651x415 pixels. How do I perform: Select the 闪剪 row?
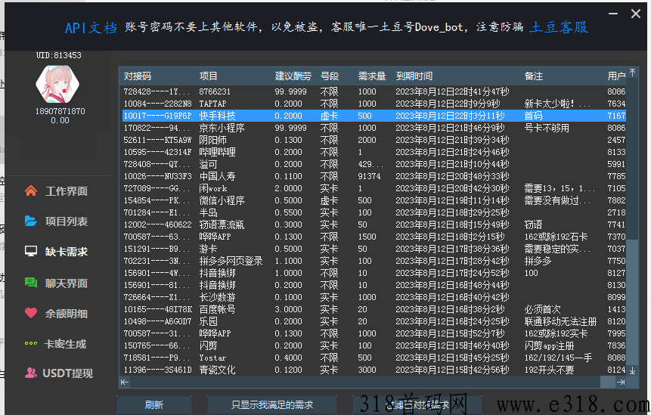click(374, 345)
